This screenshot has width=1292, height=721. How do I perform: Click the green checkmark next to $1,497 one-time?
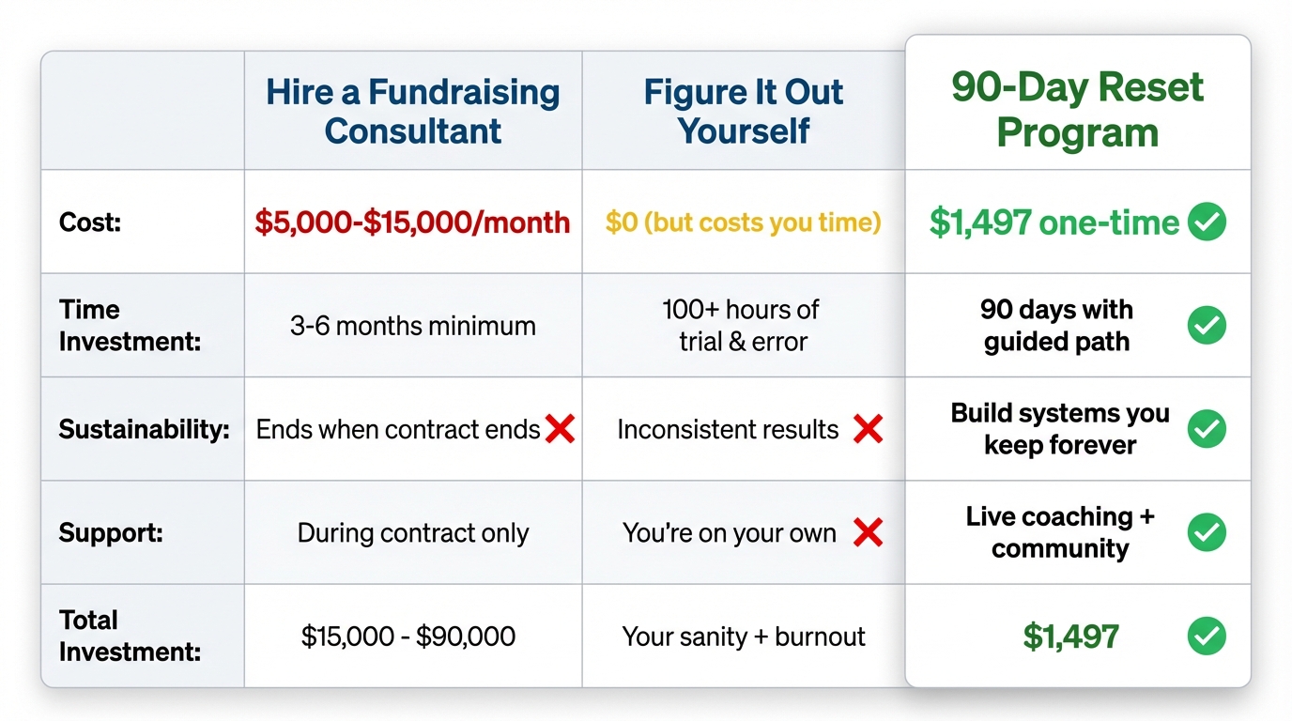1207,222
